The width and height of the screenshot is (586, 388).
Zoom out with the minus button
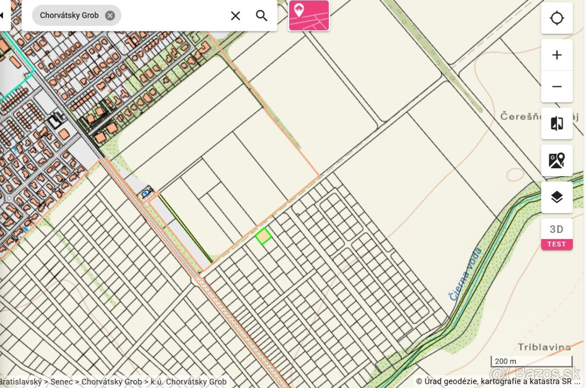(557, 86)
